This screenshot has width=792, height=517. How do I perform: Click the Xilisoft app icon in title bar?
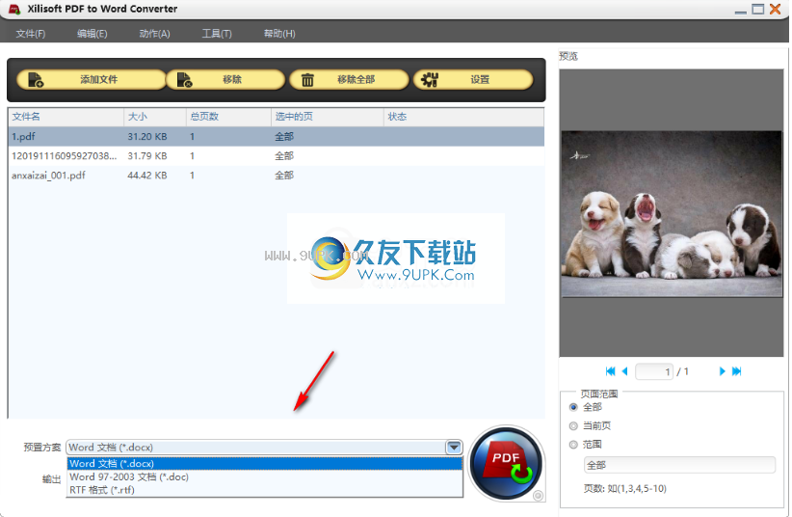14,9
